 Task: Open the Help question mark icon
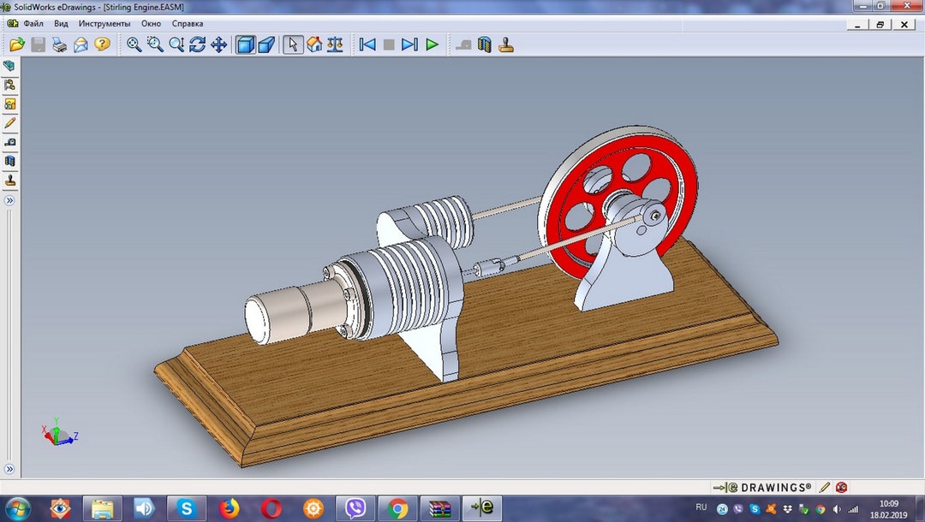click(x=102, y=44)
